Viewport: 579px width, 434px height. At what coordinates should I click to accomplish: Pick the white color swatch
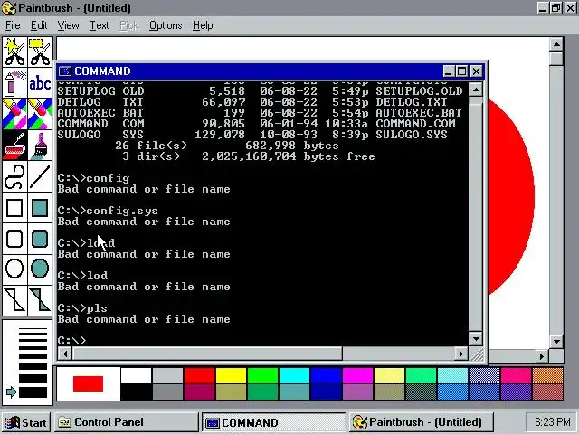tap(136, 376)
